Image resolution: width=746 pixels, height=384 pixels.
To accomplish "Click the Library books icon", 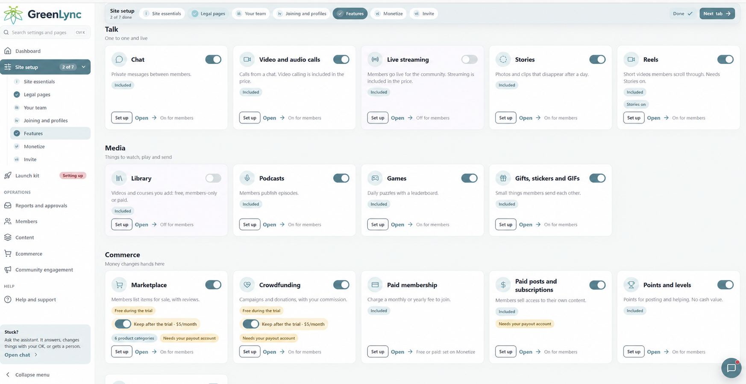I will coord(119,178).
